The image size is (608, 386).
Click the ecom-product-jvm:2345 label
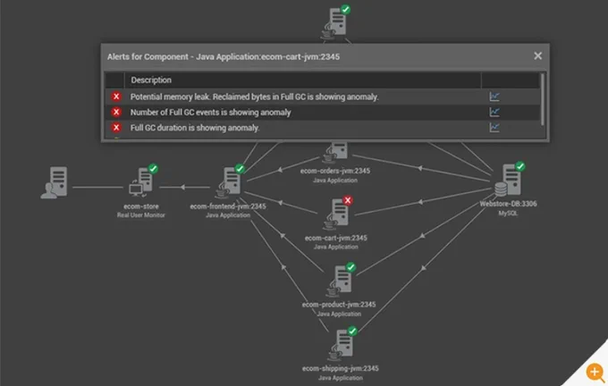[x=339, y=305]
